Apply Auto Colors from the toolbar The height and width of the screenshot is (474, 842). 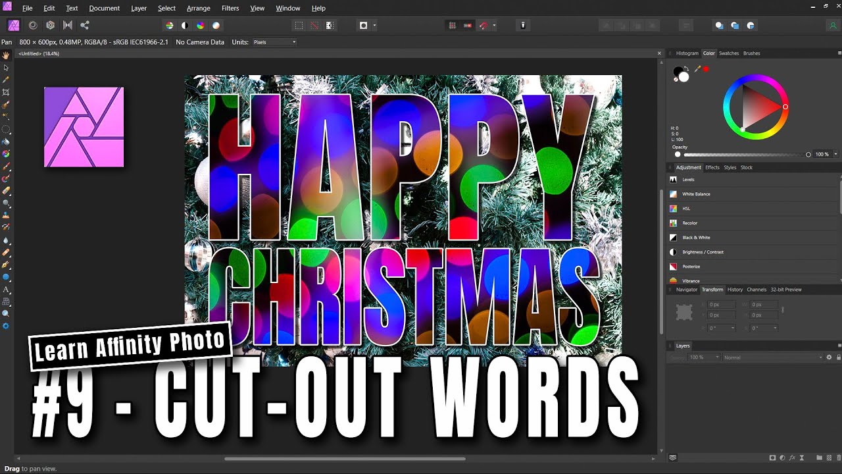201,26
